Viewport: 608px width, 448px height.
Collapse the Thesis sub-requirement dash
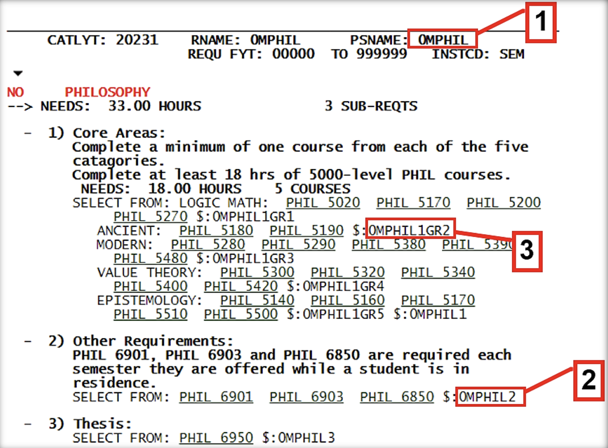[x=28, y=424]
